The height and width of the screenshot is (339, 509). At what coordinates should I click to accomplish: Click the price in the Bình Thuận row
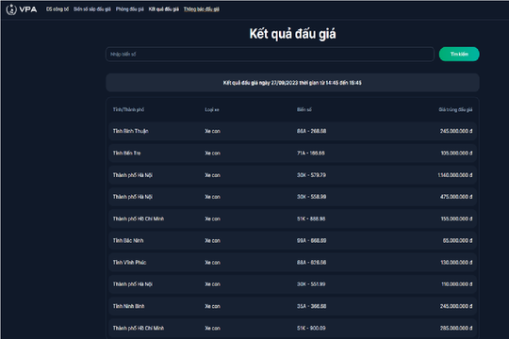point(456,131)
